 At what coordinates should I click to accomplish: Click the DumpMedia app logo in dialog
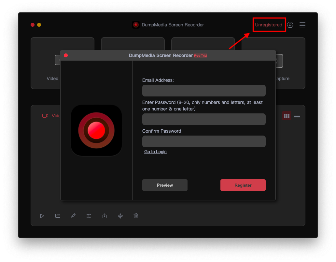96,130
